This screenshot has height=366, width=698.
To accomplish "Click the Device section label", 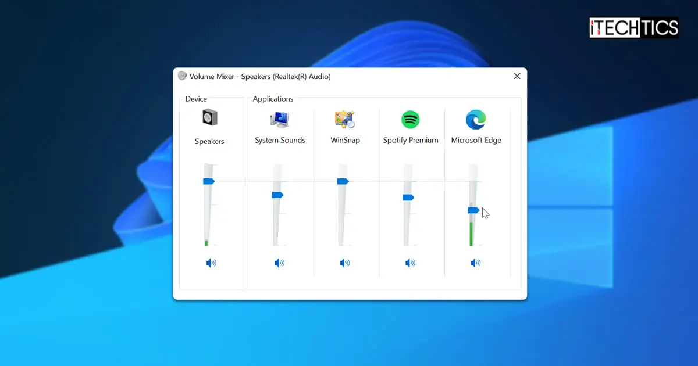I will [196, 99].
